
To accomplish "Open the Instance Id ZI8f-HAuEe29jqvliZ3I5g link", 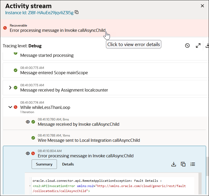I will (x=39, y=13).
